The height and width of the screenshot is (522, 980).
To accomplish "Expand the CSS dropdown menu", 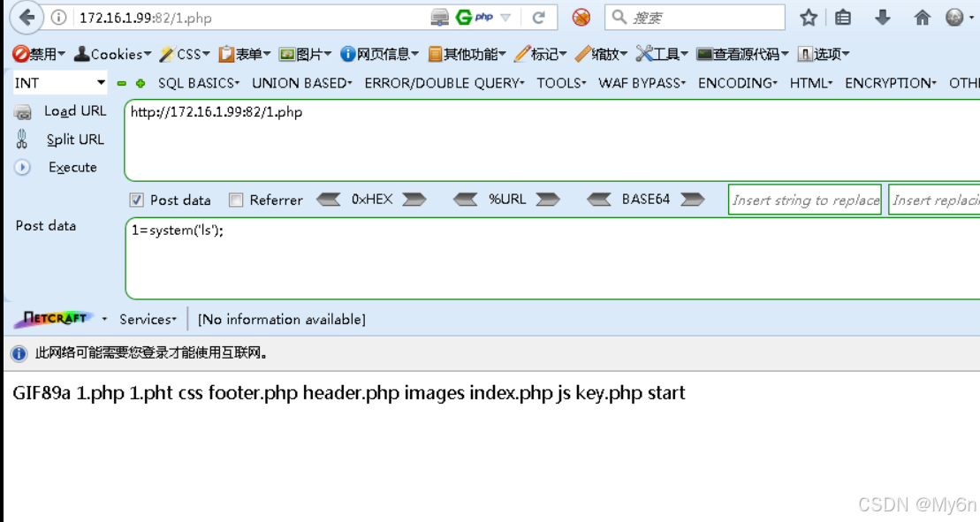I will [185, 55].
